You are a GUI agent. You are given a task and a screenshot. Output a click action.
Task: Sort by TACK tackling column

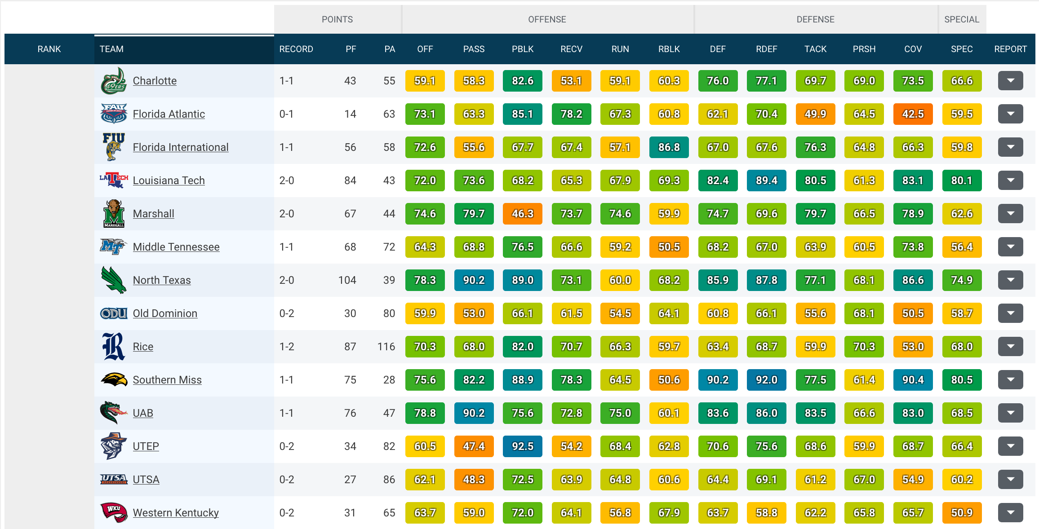[x=815, y=49]
